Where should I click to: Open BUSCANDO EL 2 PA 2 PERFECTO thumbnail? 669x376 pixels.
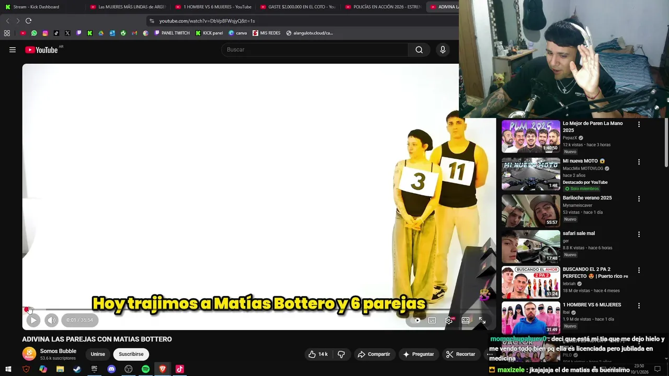pos(530,282)
